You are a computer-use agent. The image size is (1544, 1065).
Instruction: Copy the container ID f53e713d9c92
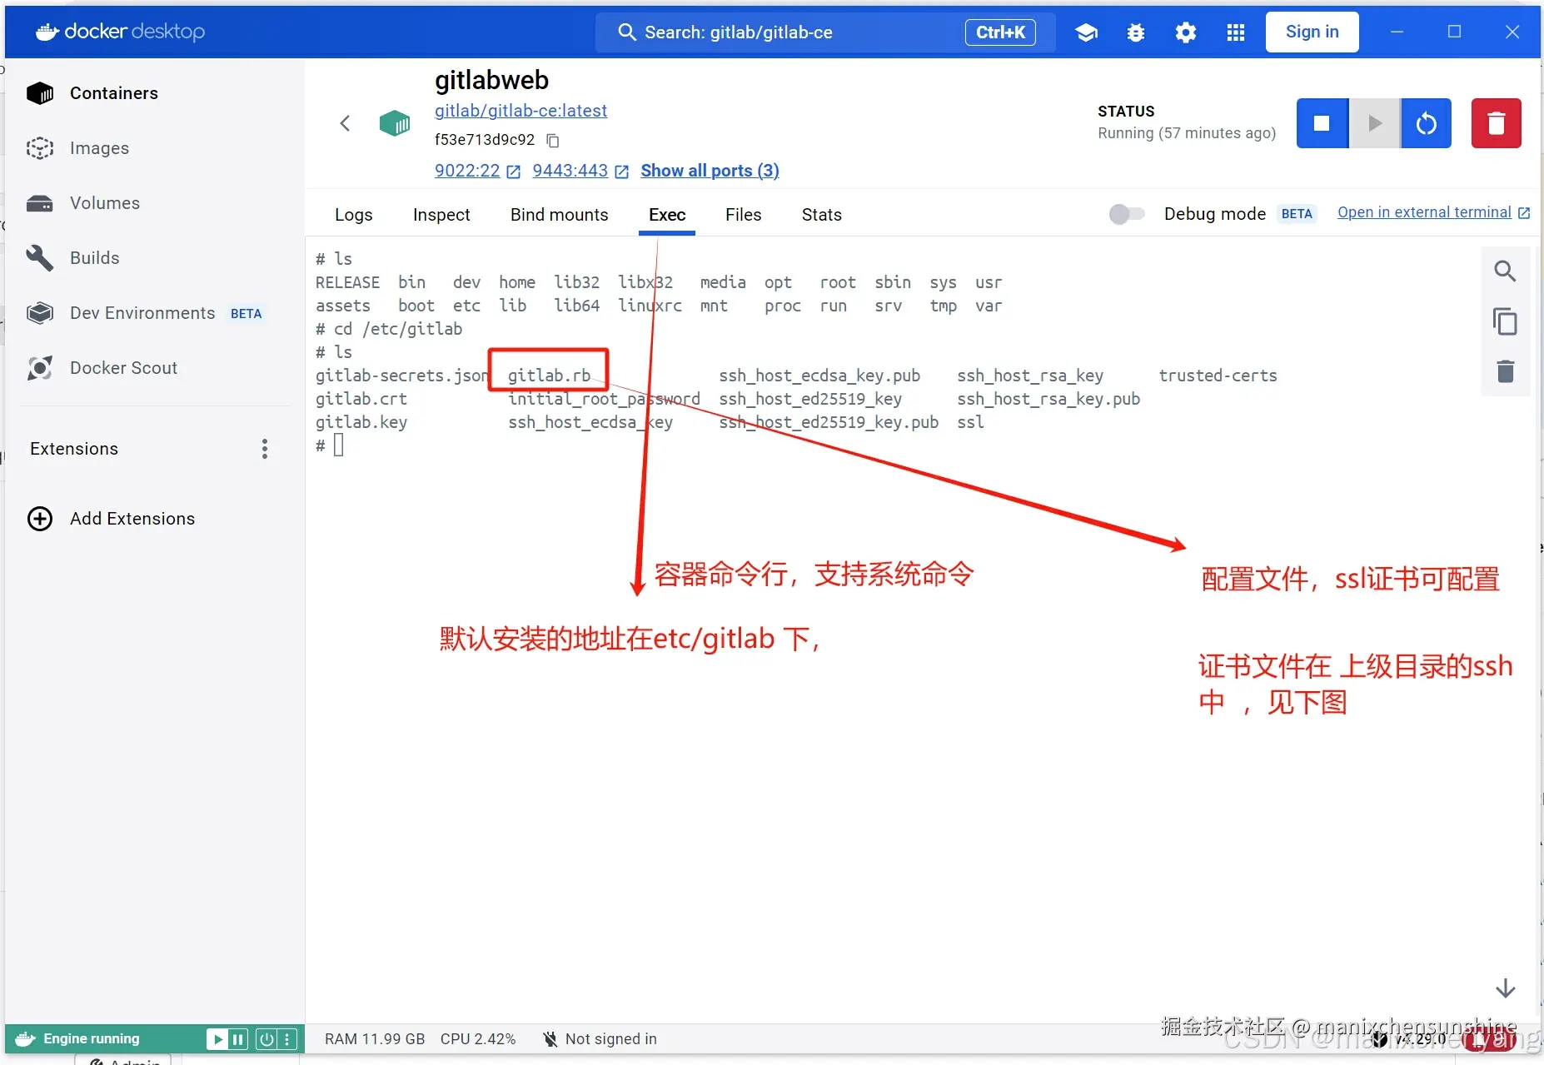[552, 140]
